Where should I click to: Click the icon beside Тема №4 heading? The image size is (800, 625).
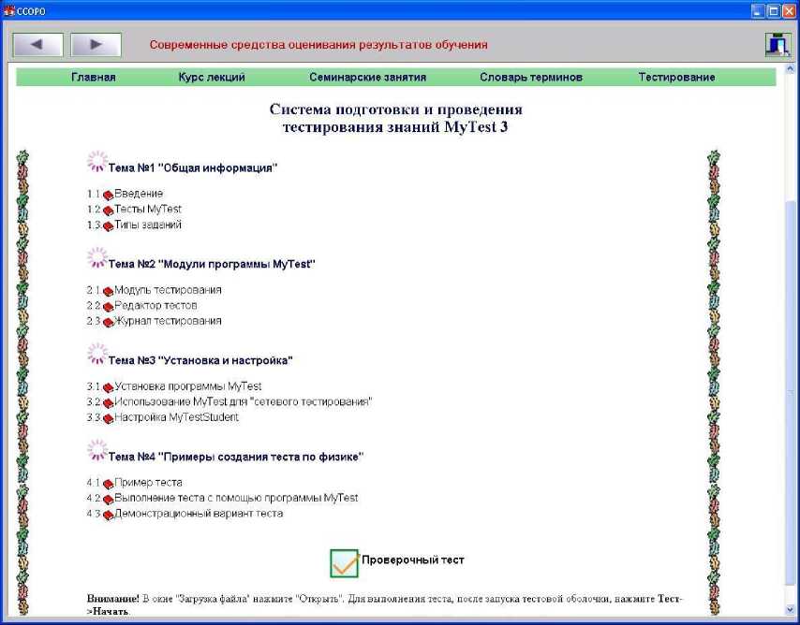[x=96, y=451]
